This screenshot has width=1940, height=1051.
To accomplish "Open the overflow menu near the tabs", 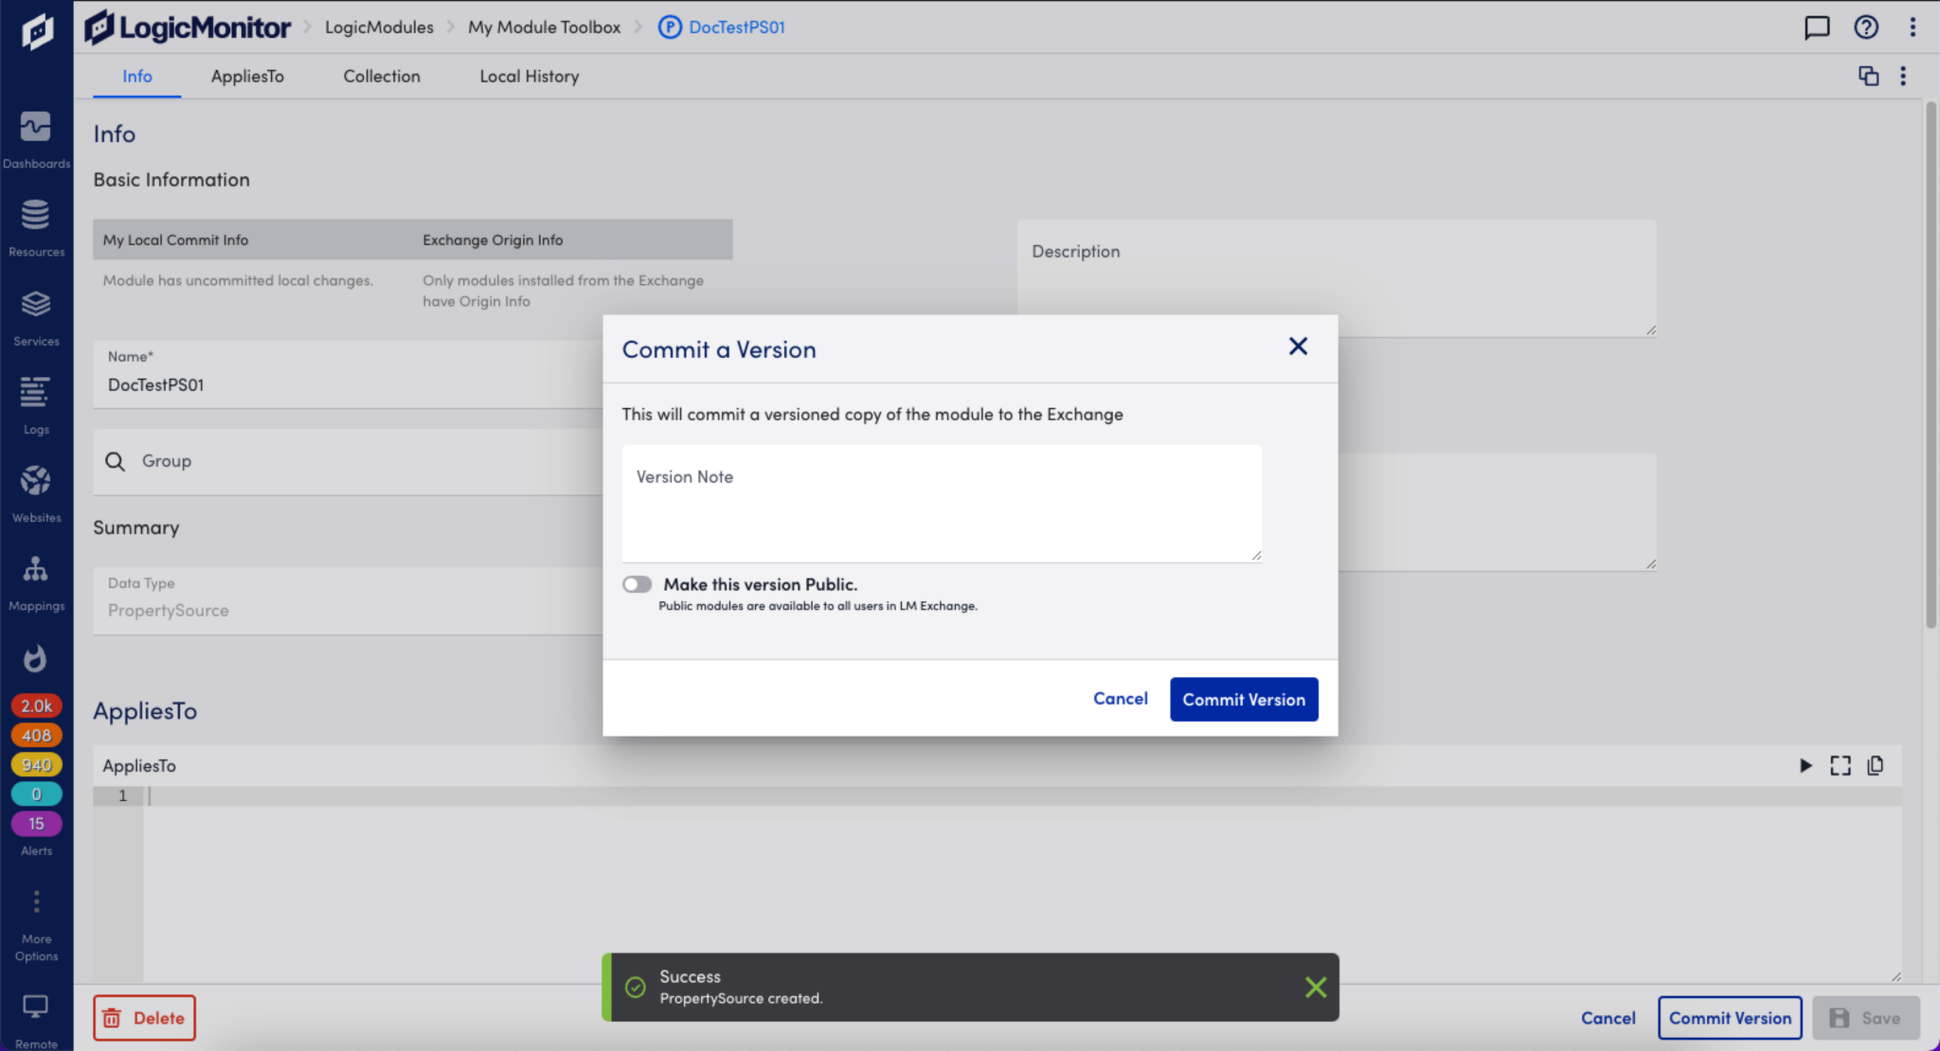I will click(1903, 76).
